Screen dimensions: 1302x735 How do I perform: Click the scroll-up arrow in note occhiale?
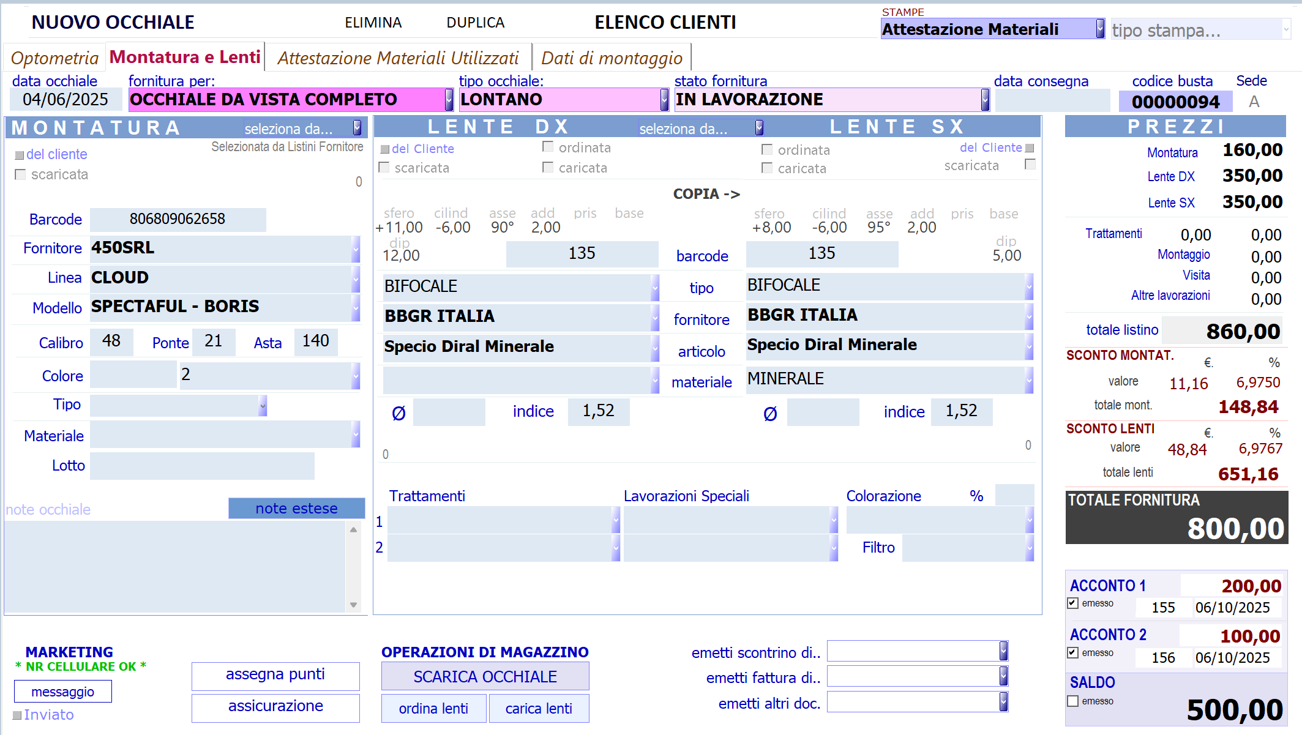point(353,530)
